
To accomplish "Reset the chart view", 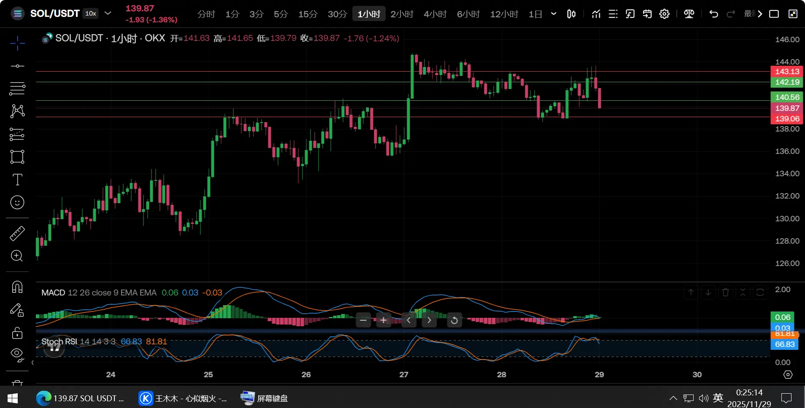I will tap(454, 320).
